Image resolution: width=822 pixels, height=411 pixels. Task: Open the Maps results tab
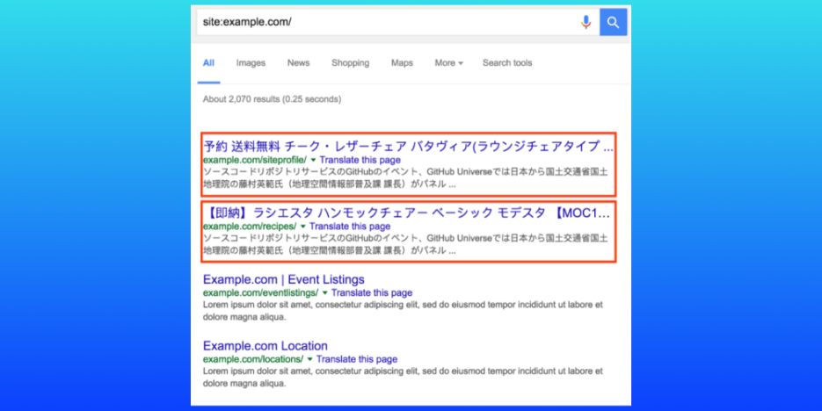pyautogui.click(x=402, y=63)
